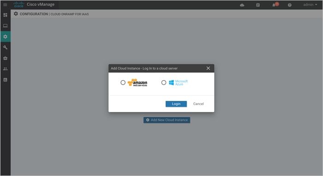Open the hamburger menu icon
Image resolution: width=323 pixels, height=176 pixels.
tap(5, 5)
